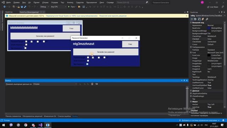
Task: Dismiss the yellow scaling notification bar
Action: point(187,16)
